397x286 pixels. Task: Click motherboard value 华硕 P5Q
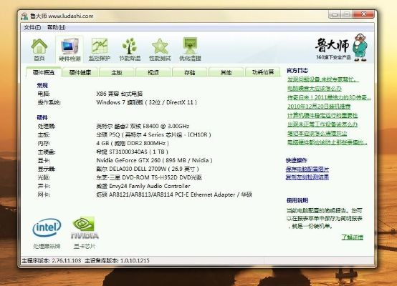(x=153, y=134)
